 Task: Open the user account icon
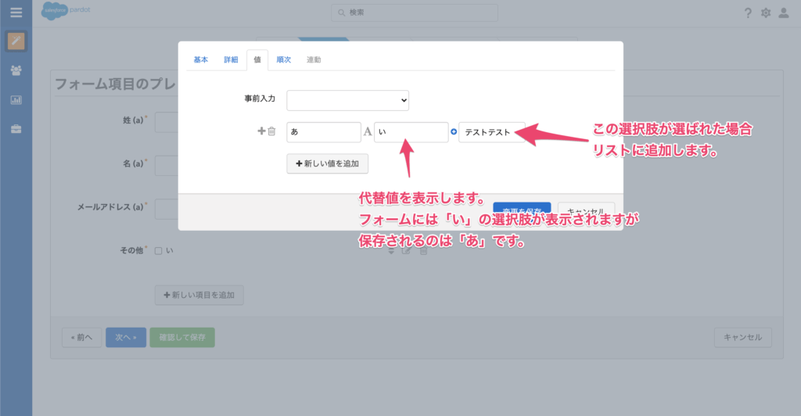tap(783, 13)
